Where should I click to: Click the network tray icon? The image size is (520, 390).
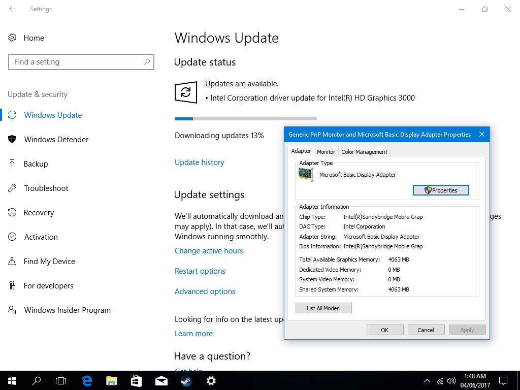tap(440, 381)
